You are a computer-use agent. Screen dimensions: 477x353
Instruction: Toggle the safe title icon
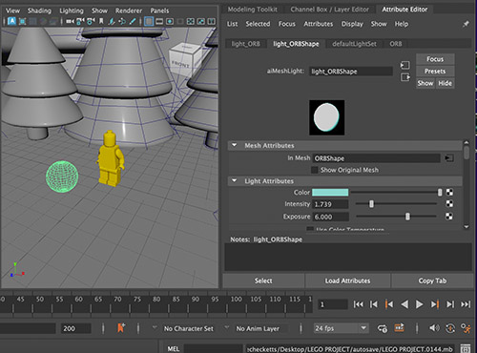211,21
